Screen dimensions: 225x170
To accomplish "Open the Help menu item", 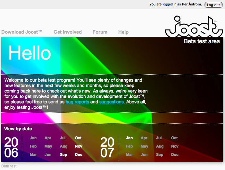I will (x=123, y=32).
